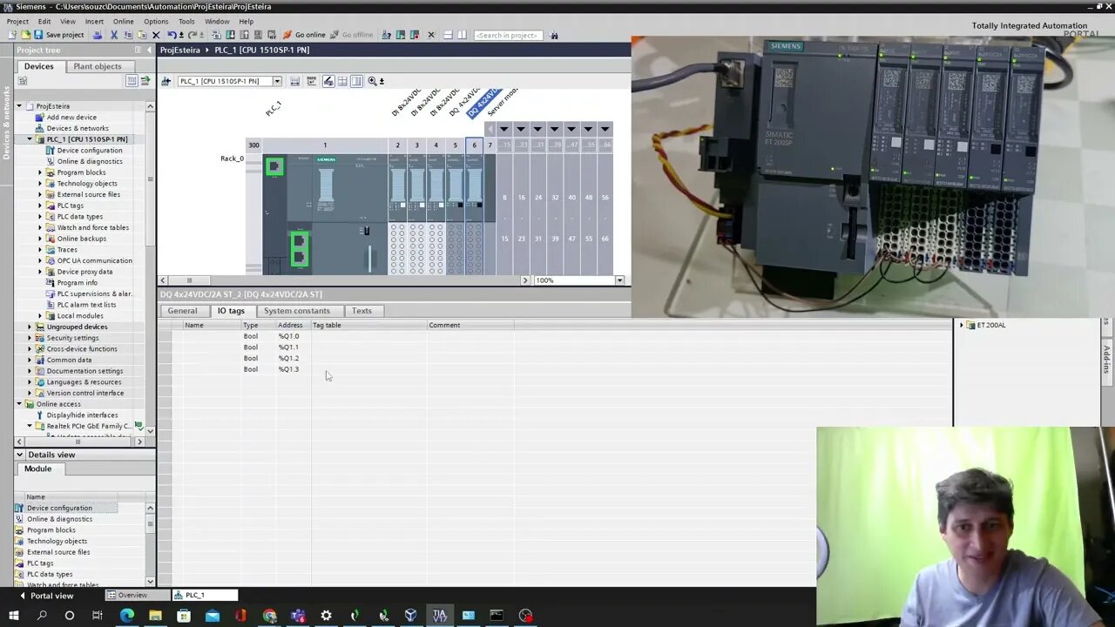Select slot 2 DI module in the rack
Image resolution: width=1115 pixels, height=627 pixels.
pyautogui.click(x=397, y=213)
